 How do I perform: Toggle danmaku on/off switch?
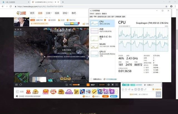coord(93,85)
